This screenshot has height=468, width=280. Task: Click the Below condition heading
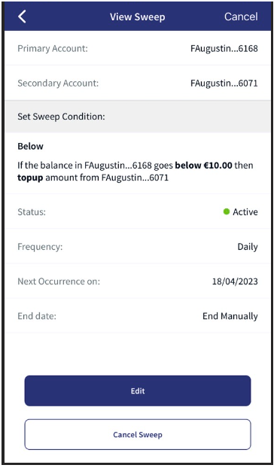pyautogui.click(x=30, y=146)
